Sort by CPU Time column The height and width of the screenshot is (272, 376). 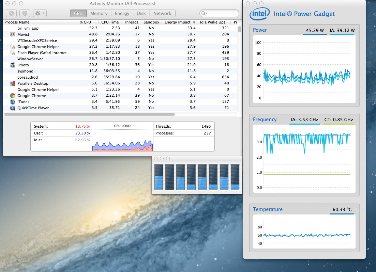(110, 22)
